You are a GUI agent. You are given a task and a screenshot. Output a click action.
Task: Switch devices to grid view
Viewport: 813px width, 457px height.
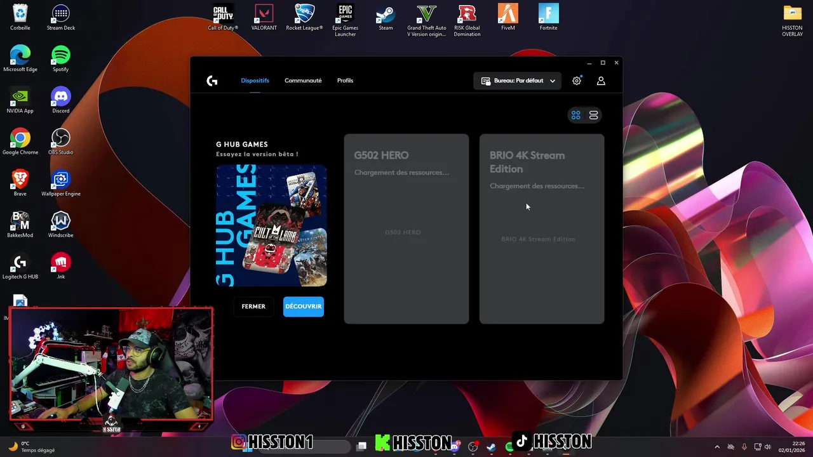click(x=575, y=115)
